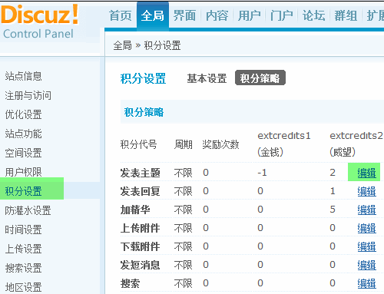Viewport: 384px width, 294px height.
Task: Go to 优化设置 sidebar item
Action: [24, 114]
